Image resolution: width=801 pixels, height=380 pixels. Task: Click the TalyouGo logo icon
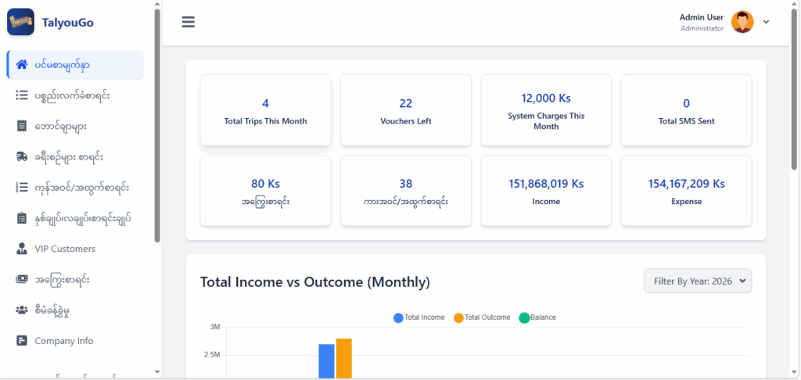point(20,22)
